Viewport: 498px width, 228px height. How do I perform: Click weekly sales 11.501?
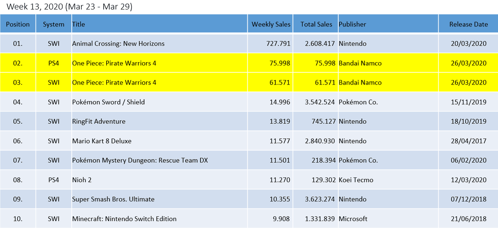point(280,160)
